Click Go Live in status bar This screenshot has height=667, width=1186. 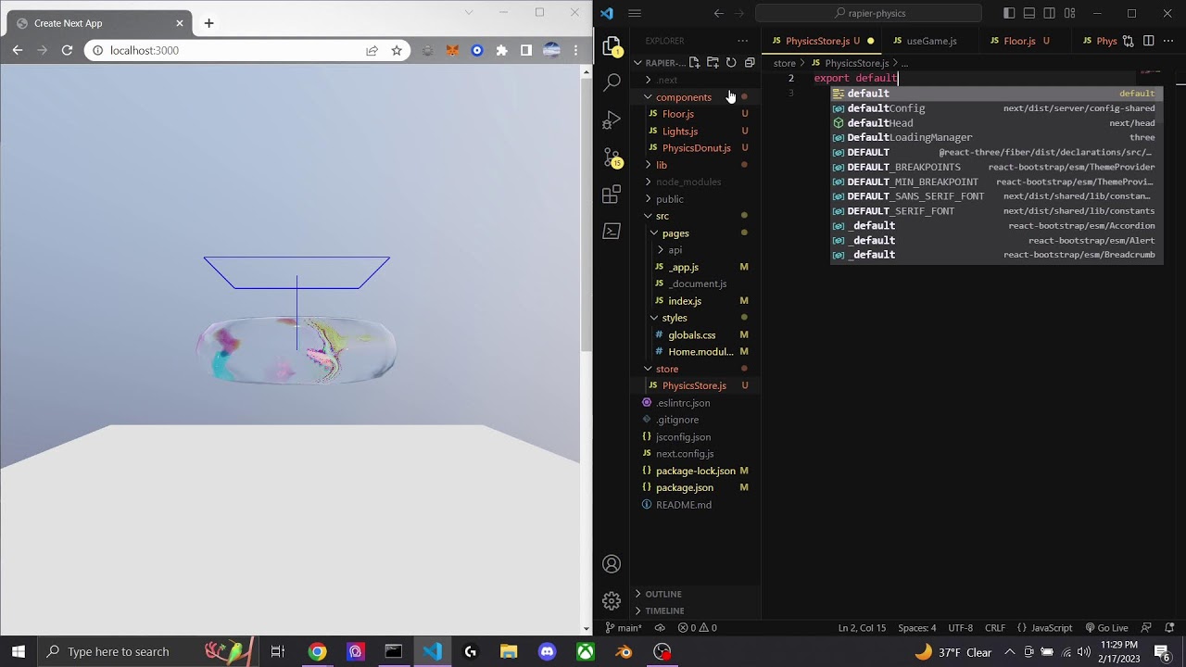coord(1105,627)
